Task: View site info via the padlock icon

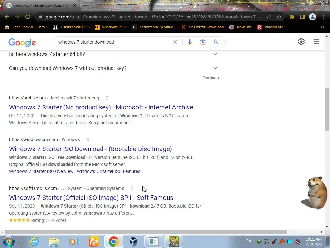Action: (x=41, y=17)
